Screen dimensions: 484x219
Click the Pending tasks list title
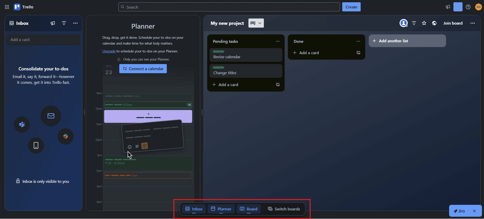click(225, 41)
